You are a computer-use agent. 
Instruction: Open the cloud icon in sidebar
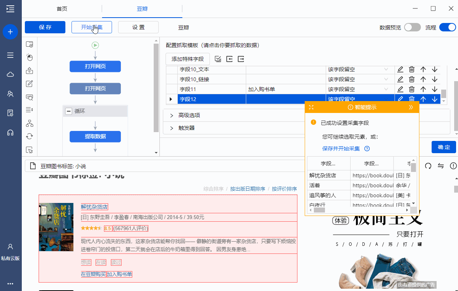coord(10,74)
